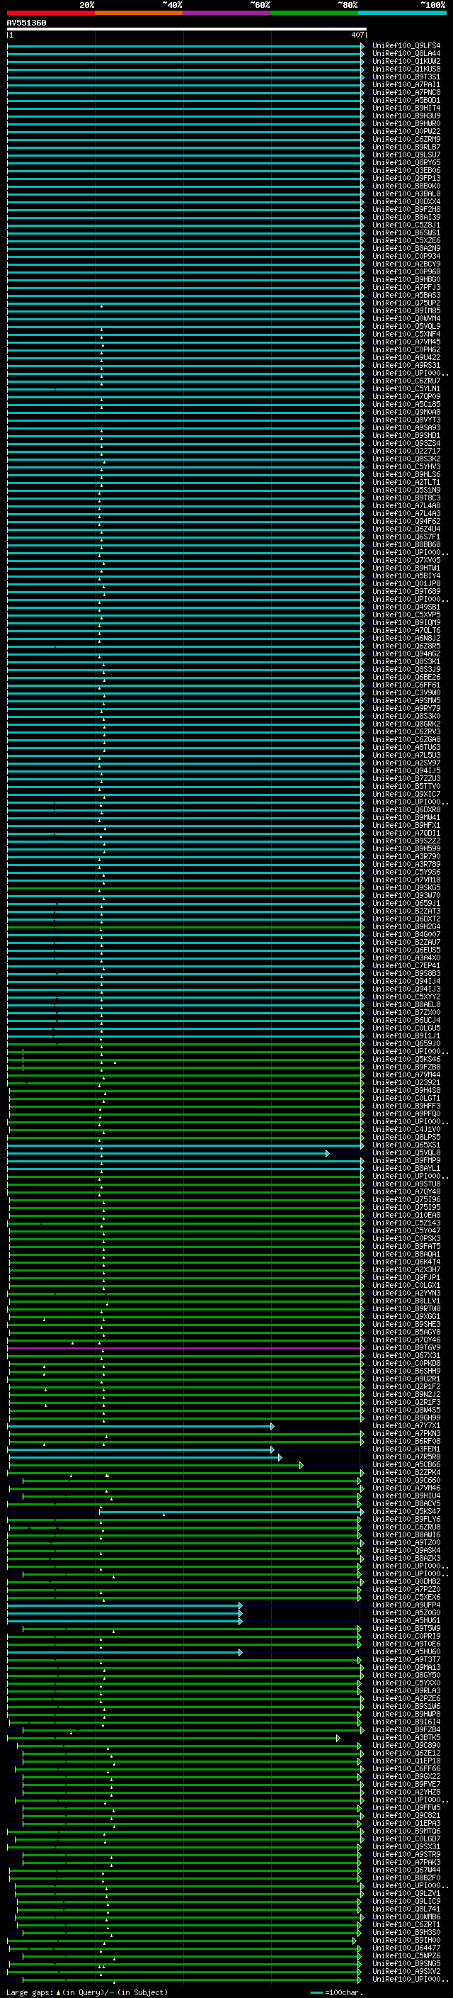
Task: Click the cyan =100char. scale marker
Action: coord(316,1992)
